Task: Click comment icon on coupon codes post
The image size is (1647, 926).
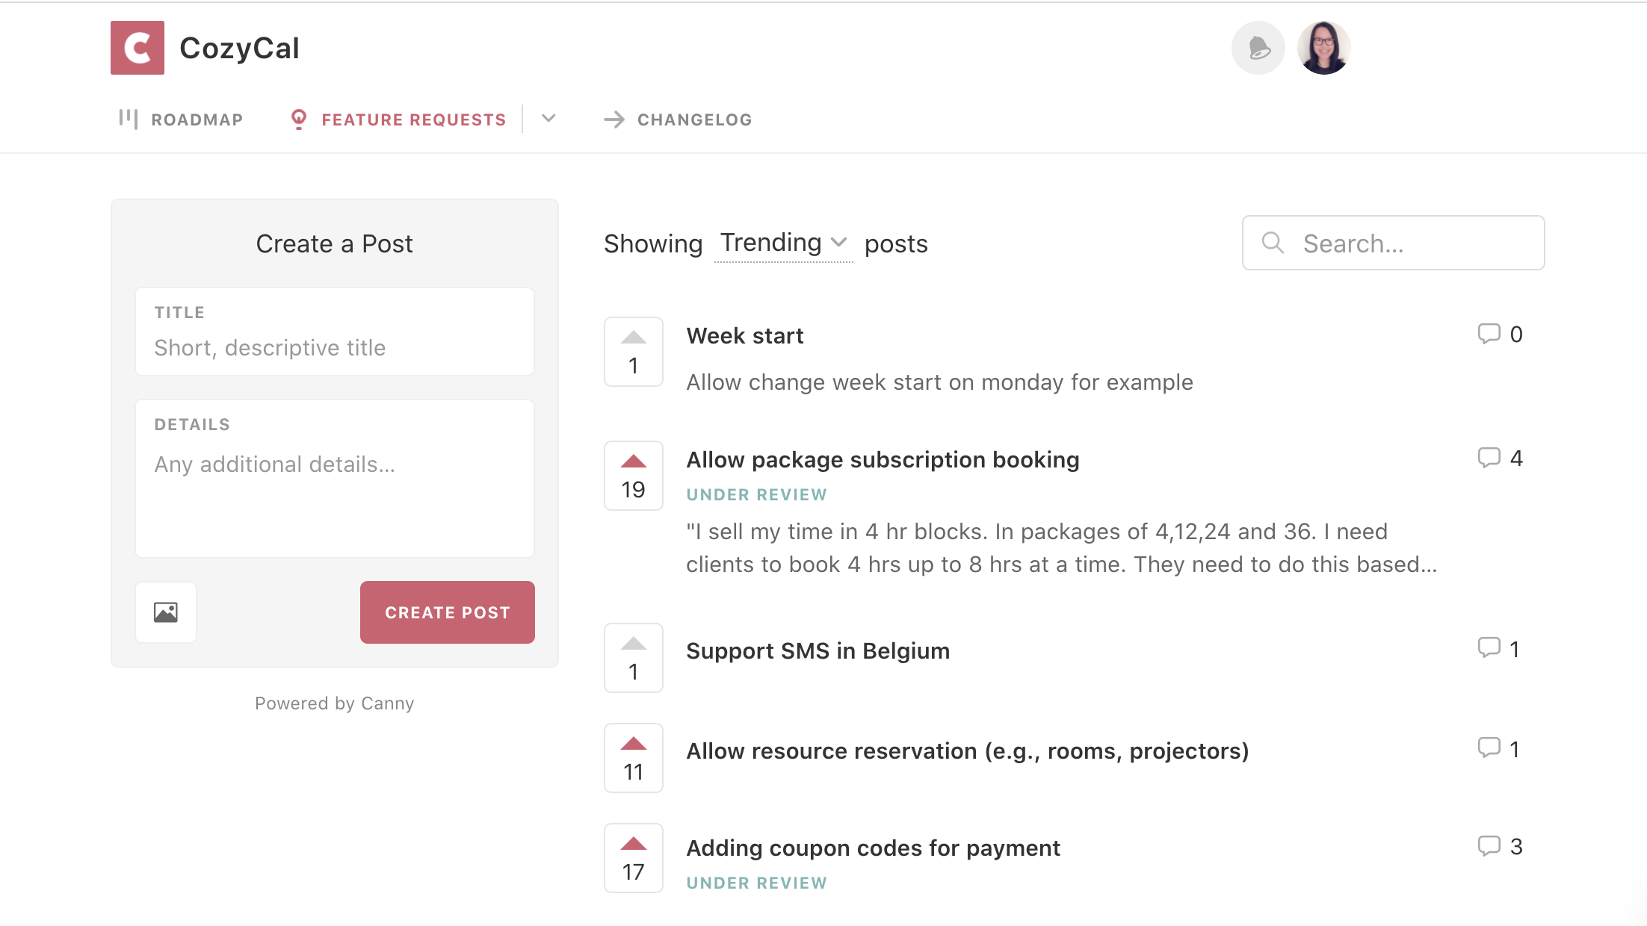Action: [1489, 846]
